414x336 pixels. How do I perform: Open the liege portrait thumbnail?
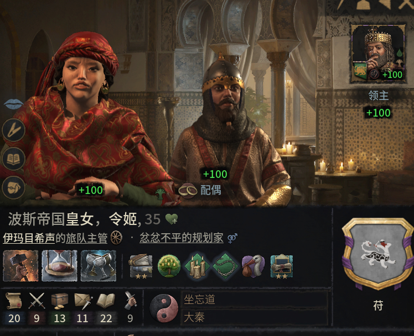(379, 54)
